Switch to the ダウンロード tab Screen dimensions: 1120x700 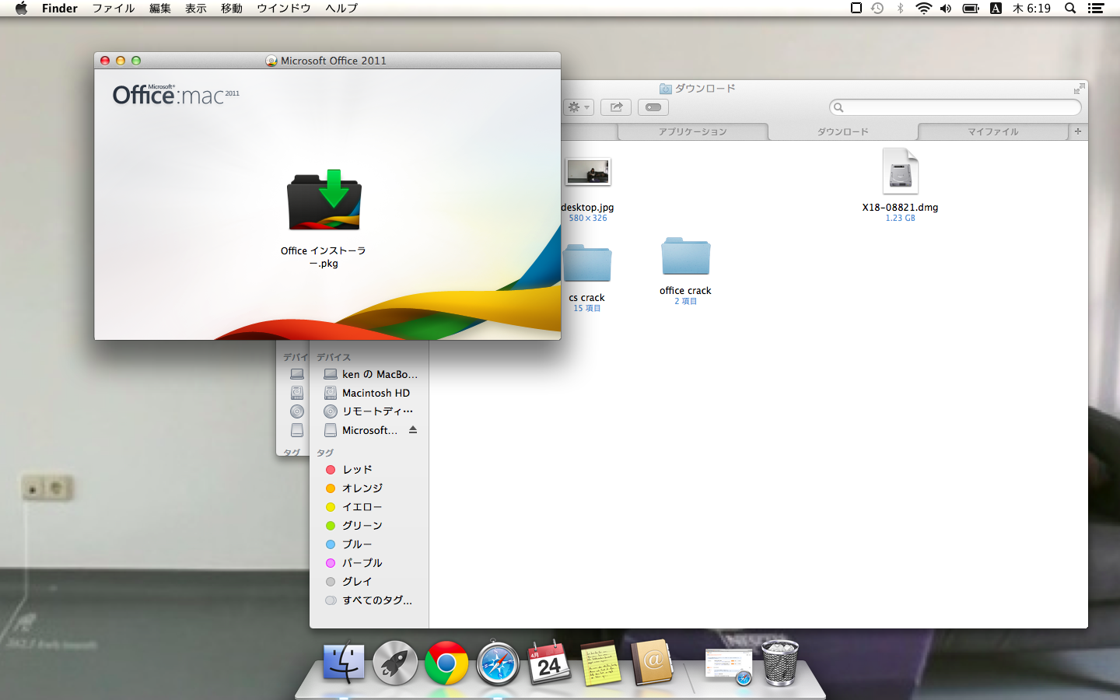[842, 132]
